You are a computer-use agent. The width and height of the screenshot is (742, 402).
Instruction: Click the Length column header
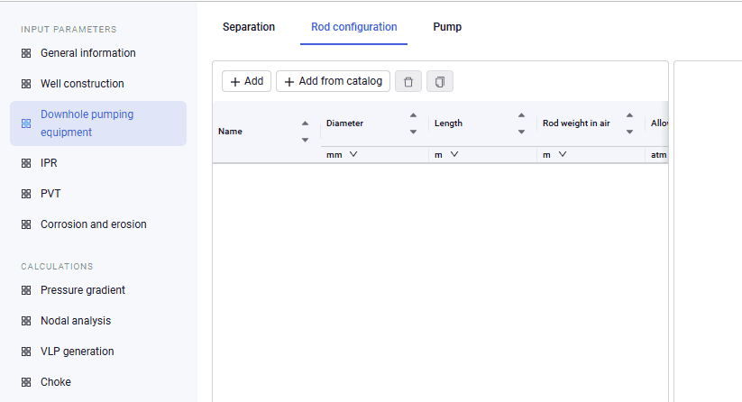pyautogui.click(x=448, y=123)
